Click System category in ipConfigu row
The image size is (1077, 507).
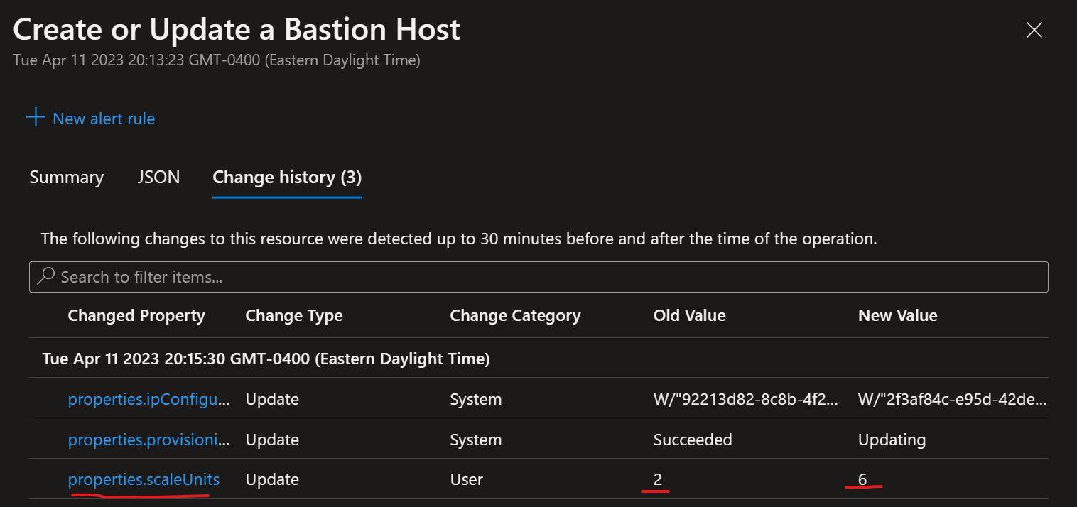pyautogui.click(x=475, y=399)
